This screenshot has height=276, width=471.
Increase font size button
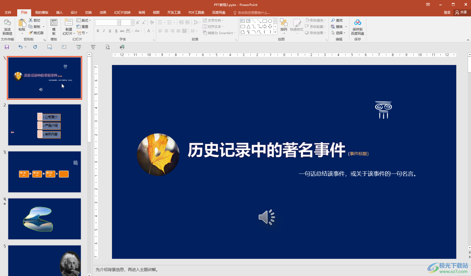(138, 23)
